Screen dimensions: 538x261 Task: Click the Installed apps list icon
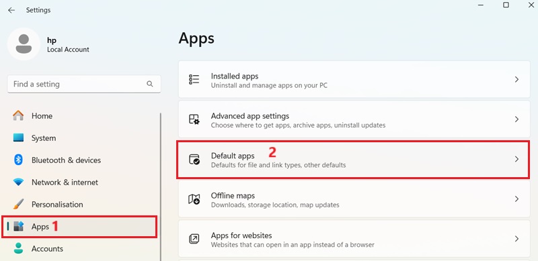tap(194, 79)
